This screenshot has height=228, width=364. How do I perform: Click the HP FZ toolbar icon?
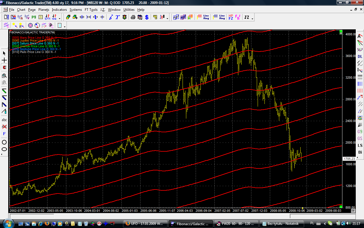(x=231, y=17)
